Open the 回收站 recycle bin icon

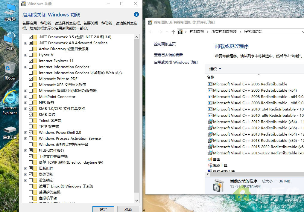point(10,70)
